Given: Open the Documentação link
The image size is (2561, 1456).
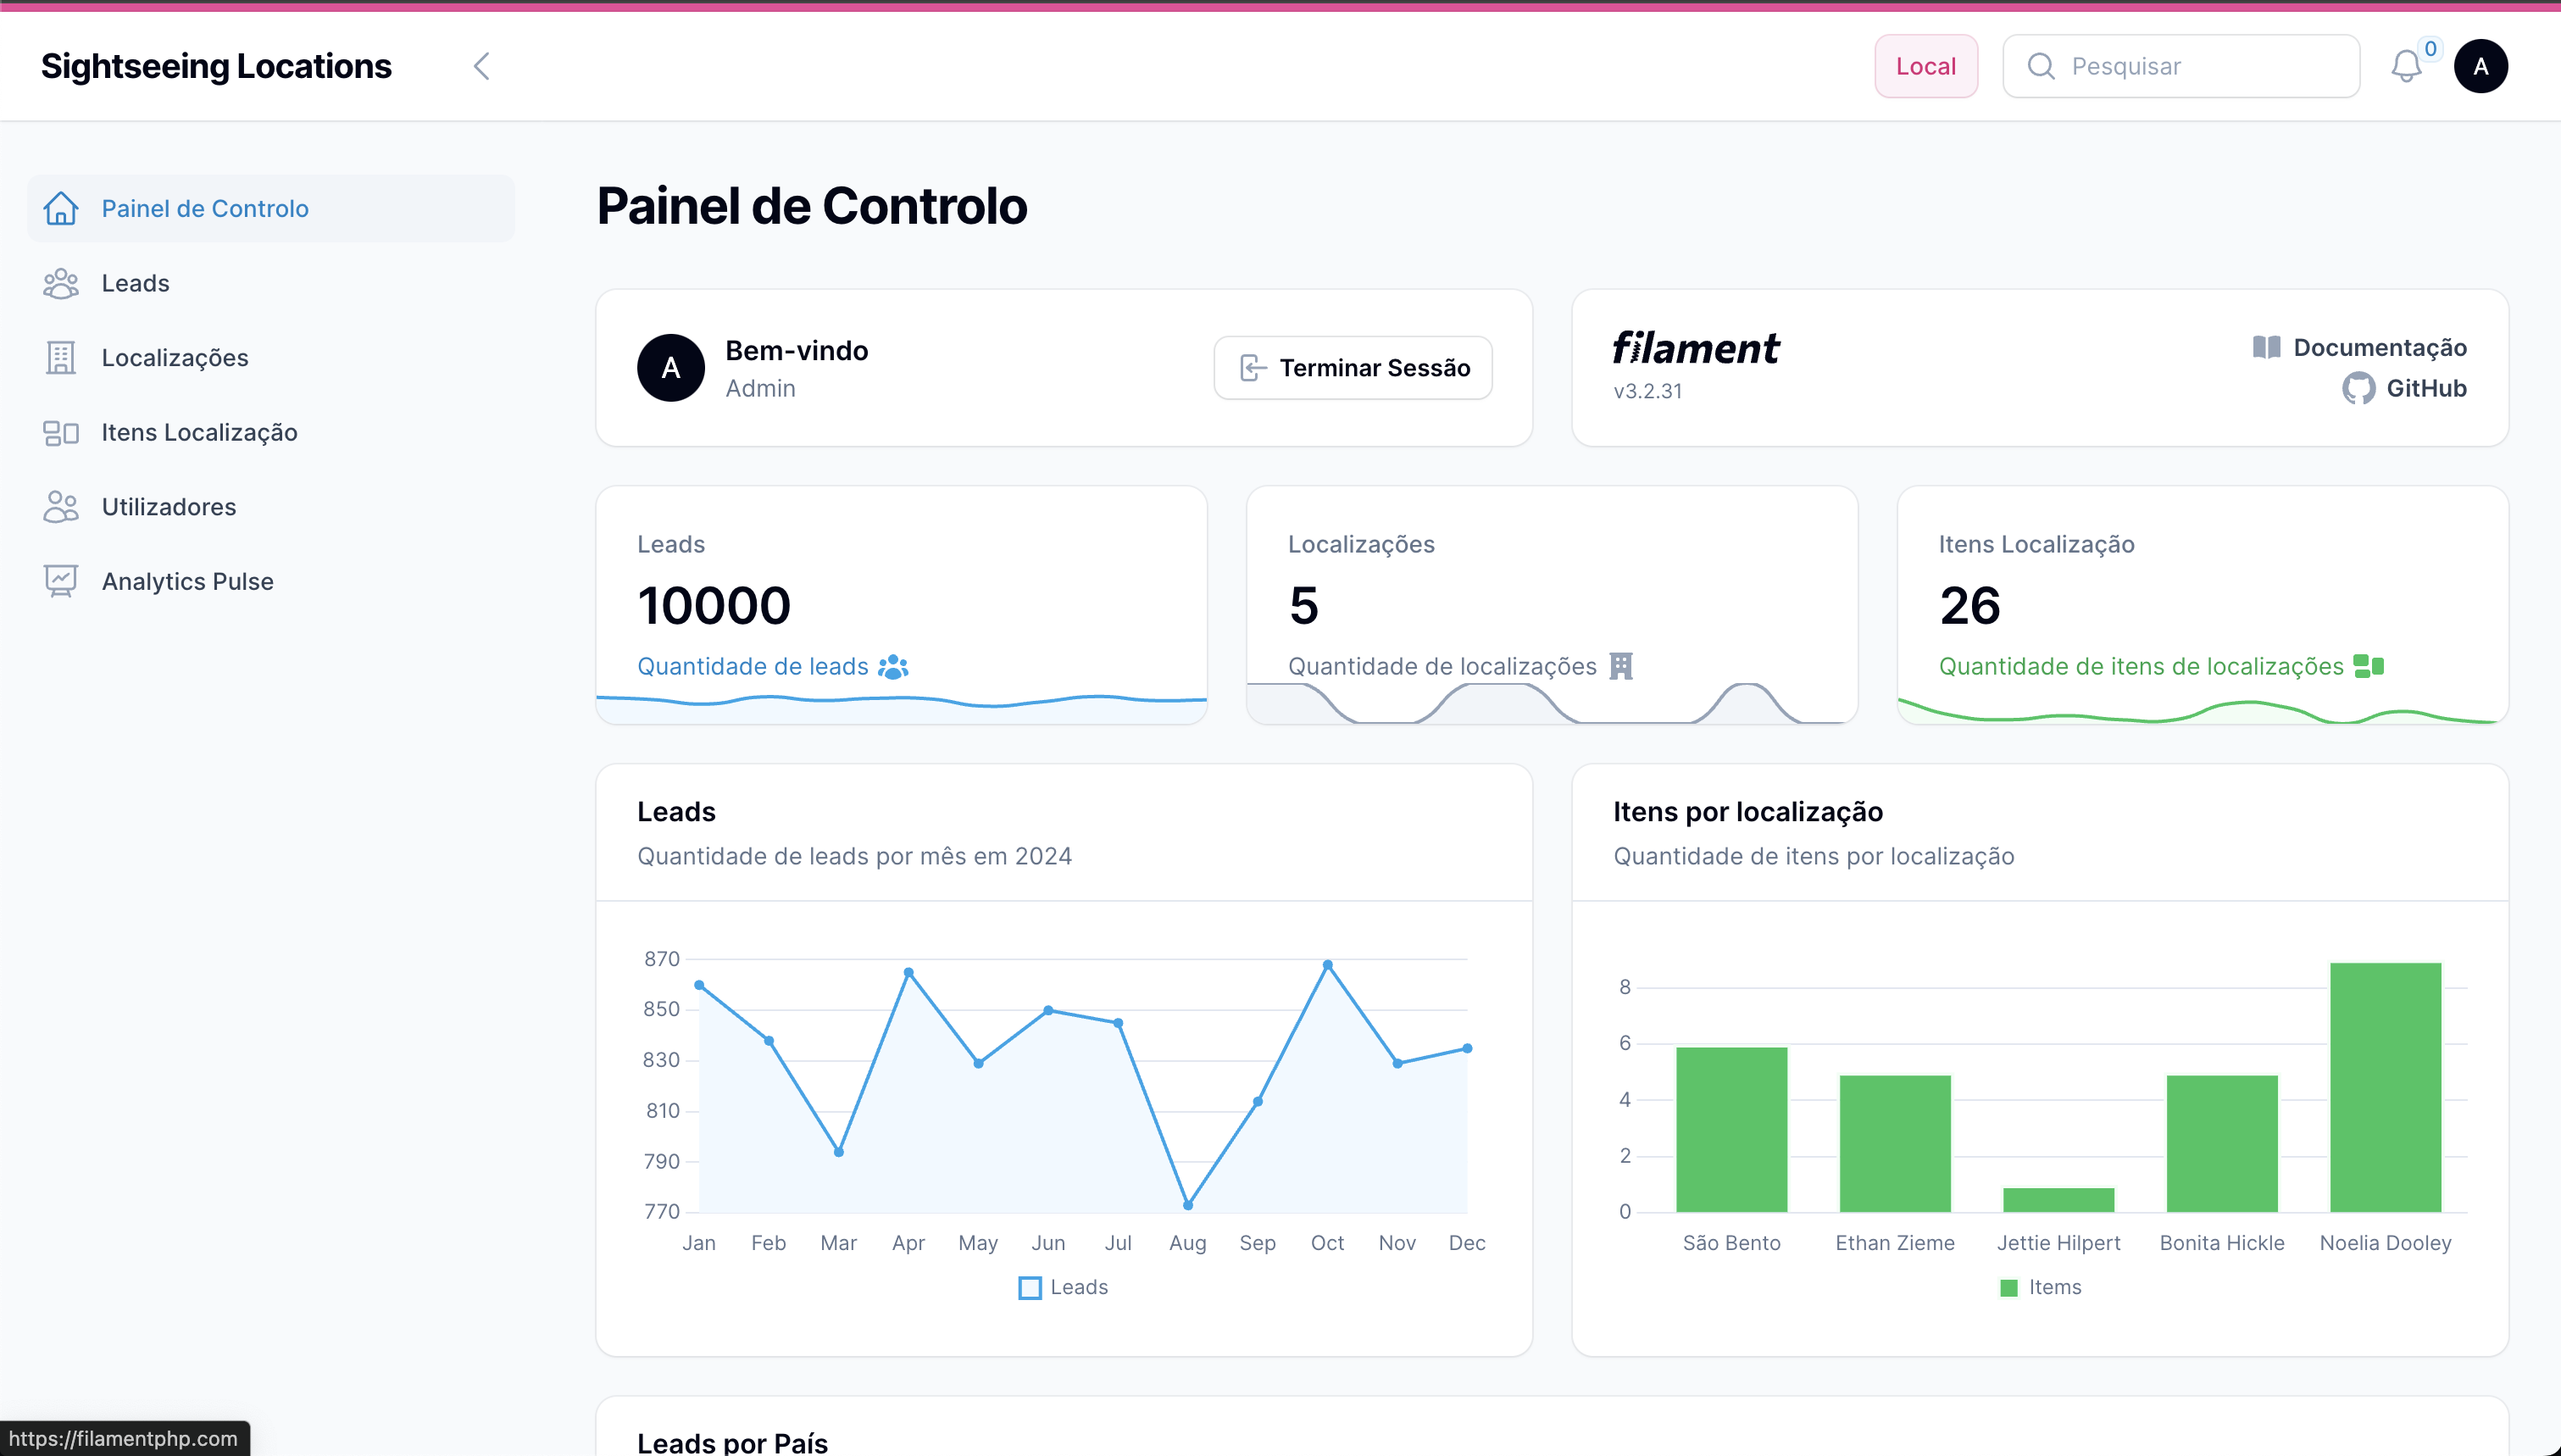Looking at the screenshot, I should coord(2359,347).
